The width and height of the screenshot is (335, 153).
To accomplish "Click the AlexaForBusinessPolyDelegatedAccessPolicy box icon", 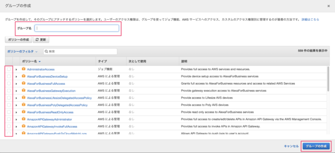I will (x=23, y=105).
